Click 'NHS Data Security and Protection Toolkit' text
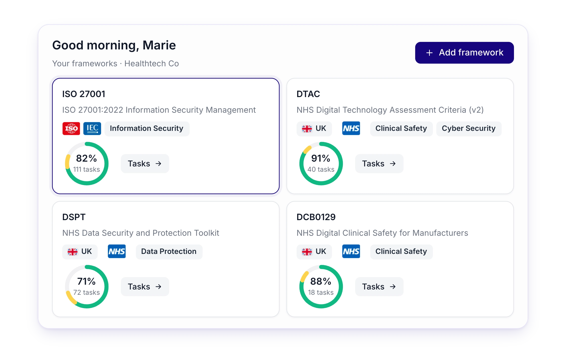The height and width of the screenshot is (353, 566). 141,233
